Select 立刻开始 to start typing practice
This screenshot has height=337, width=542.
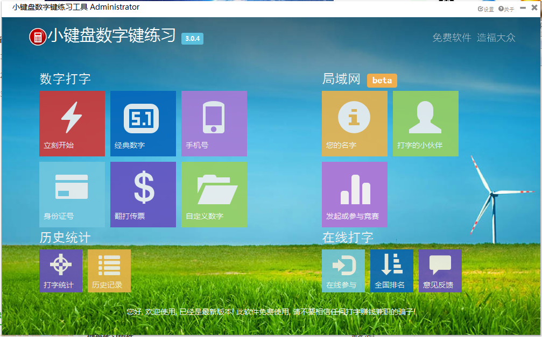[x=72, y=123]
